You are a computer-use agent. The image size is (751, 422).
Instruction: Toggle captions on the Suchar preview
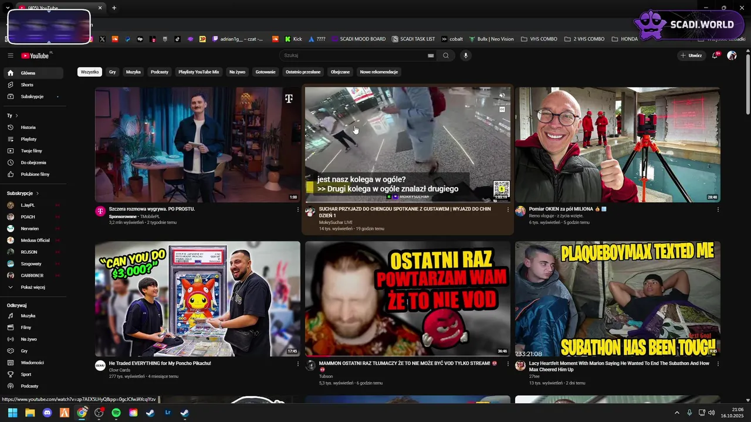[502, 109]
